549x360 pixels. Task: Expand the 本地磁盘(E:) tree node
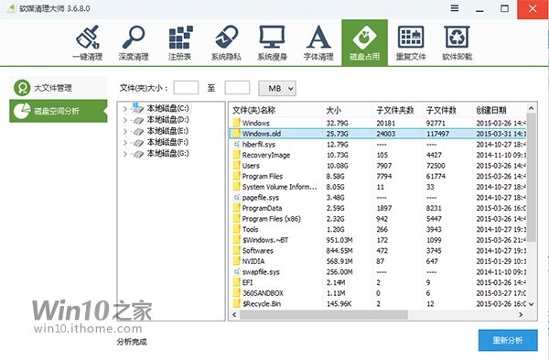coord(125,131)
